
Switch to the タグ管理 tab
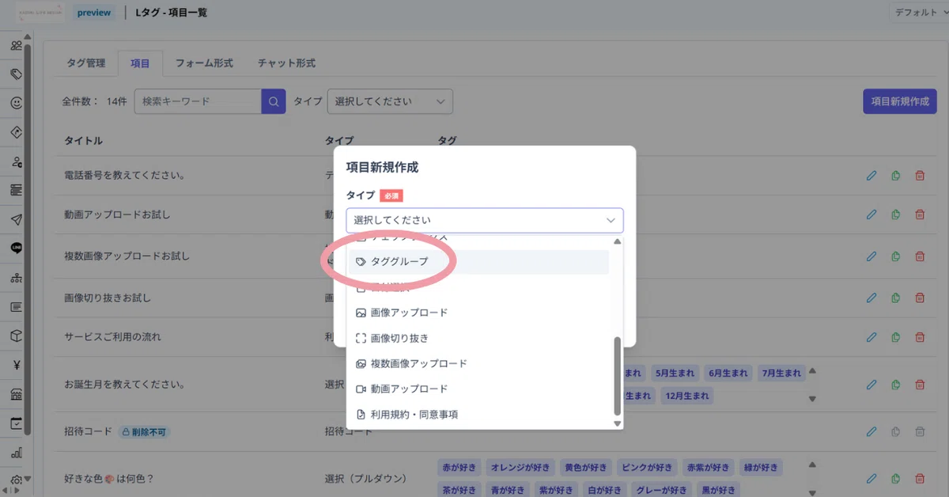(x=85, y=63)
